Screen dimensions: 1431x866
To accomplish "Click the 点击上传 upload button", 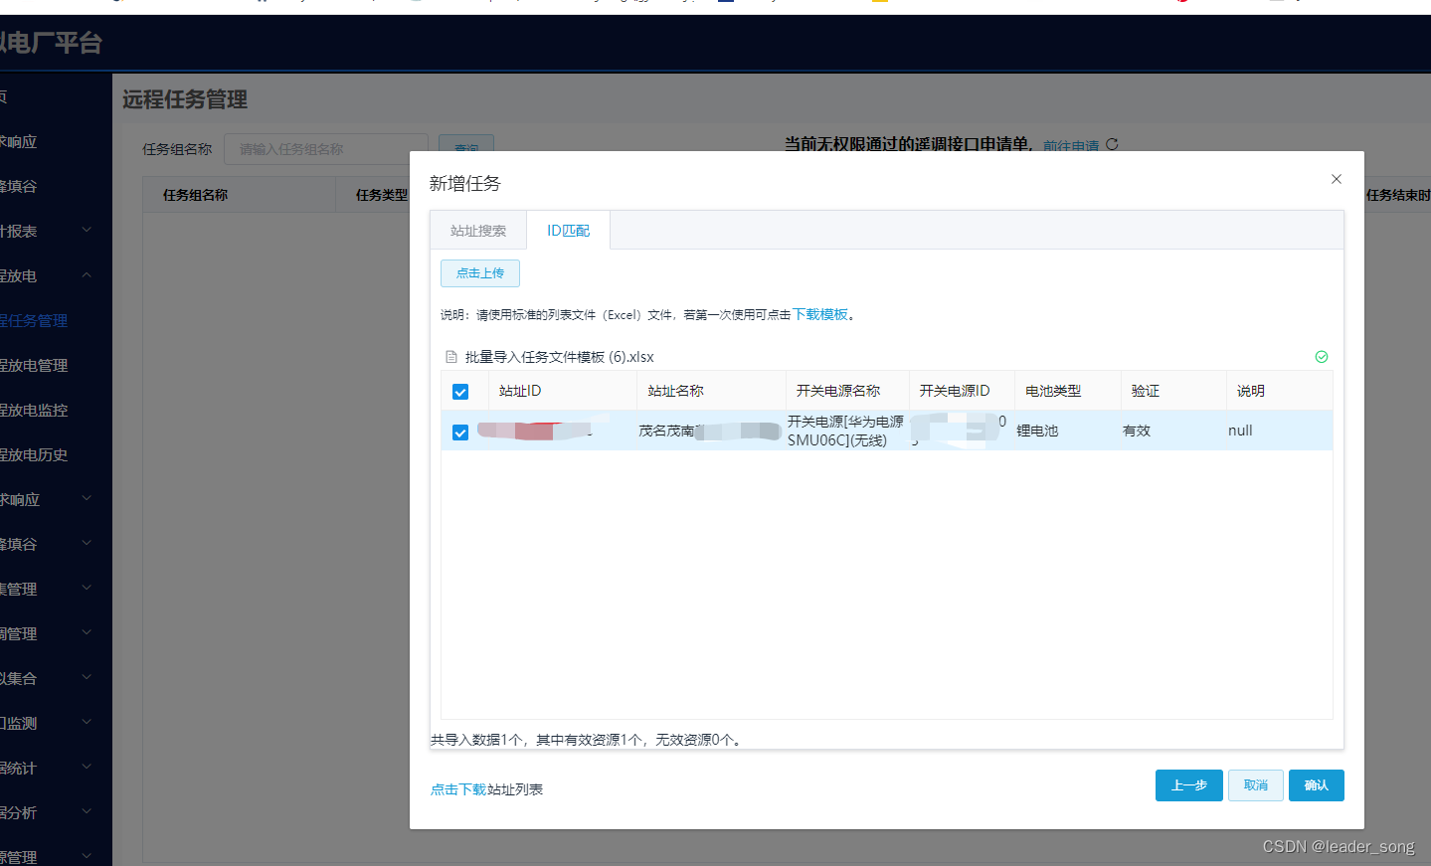I will (480, 273).
